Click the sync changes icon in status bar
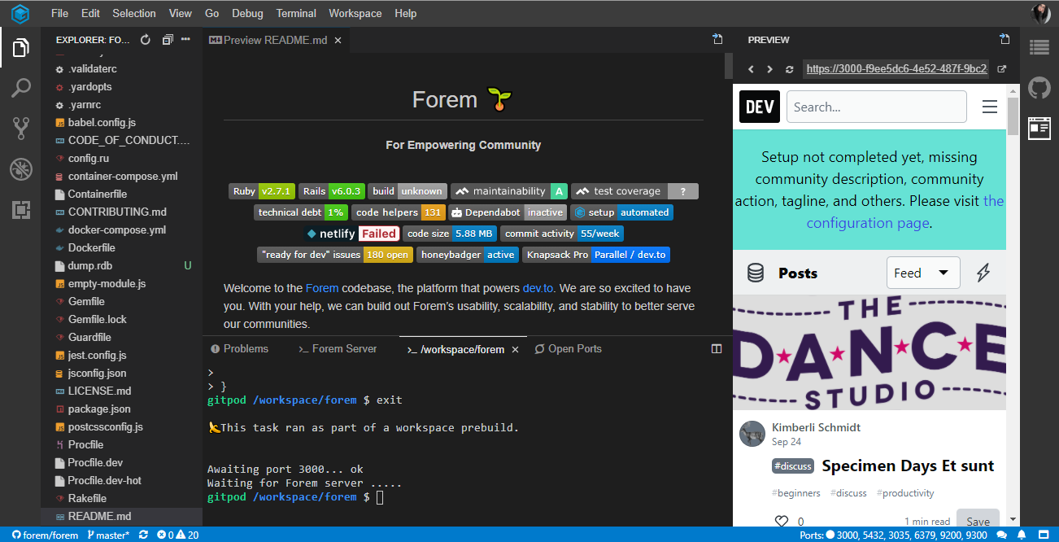The image size is (1059, 542). pyautogui.click(x=143, y=535)
